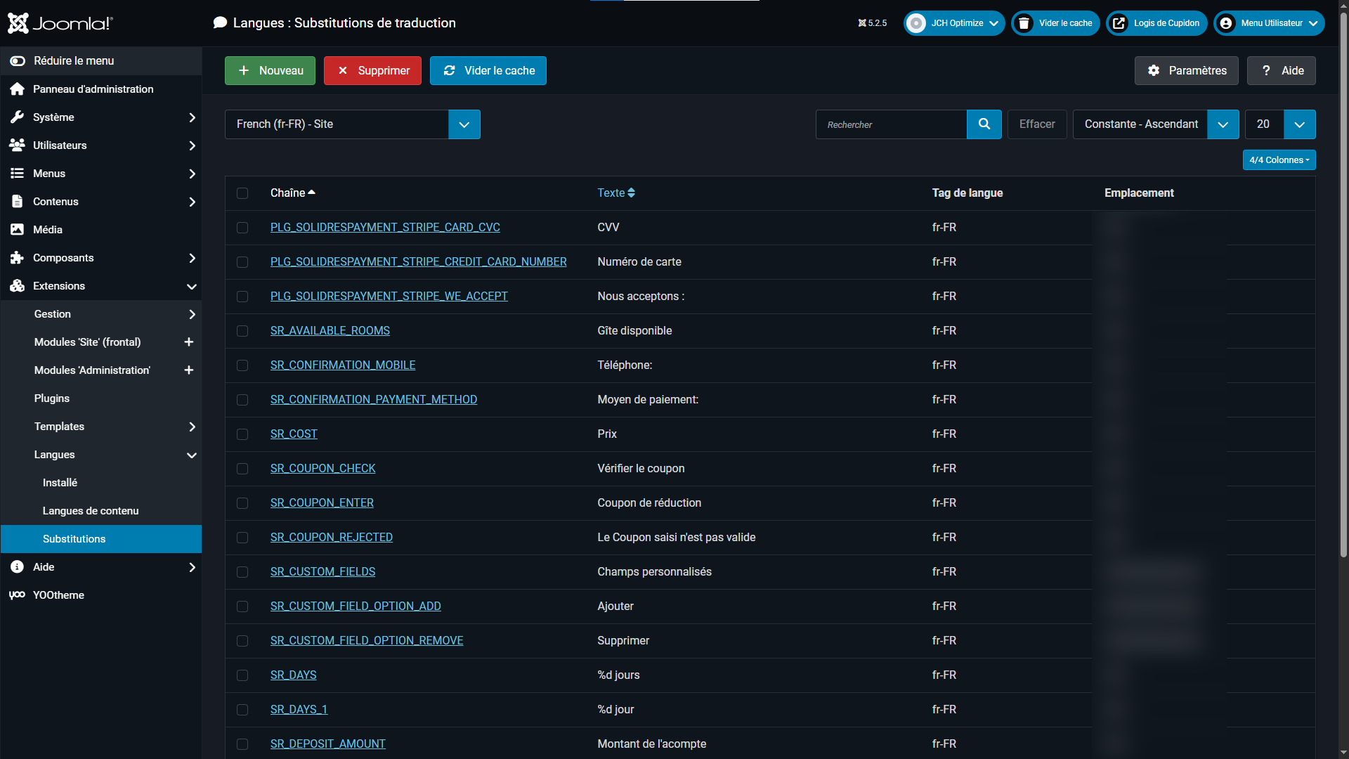Viewport: 1349px width, 759px height.
Task: Click the Joomla logo icon
Action: pyautogui.click(x=18, y=23)
